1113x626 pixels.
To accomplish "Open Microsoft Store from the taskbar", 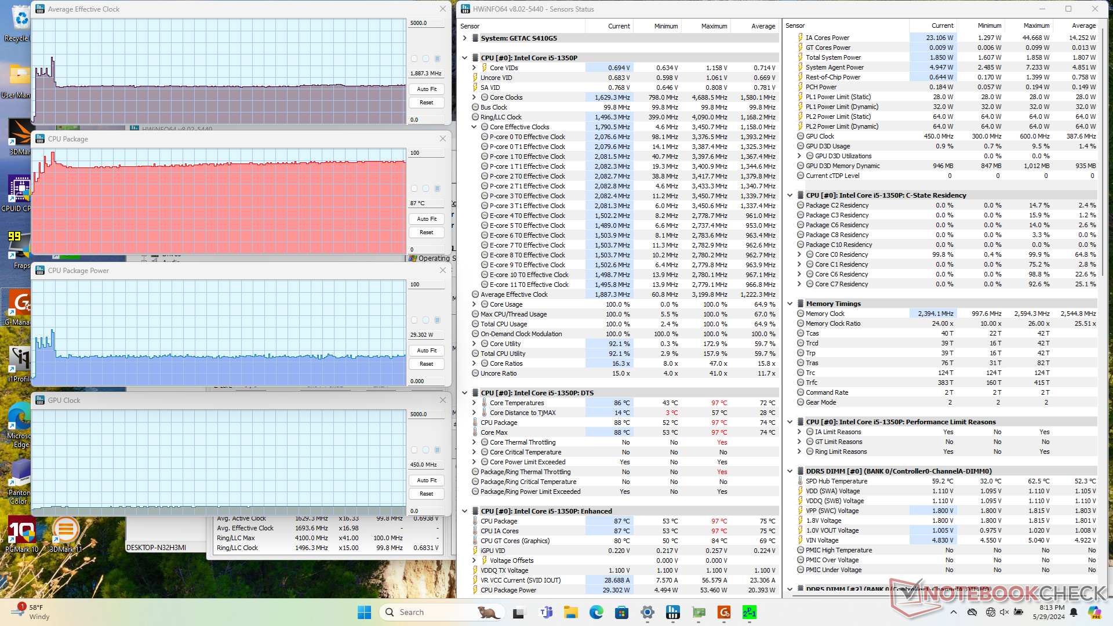I will [x=621, y=612].
